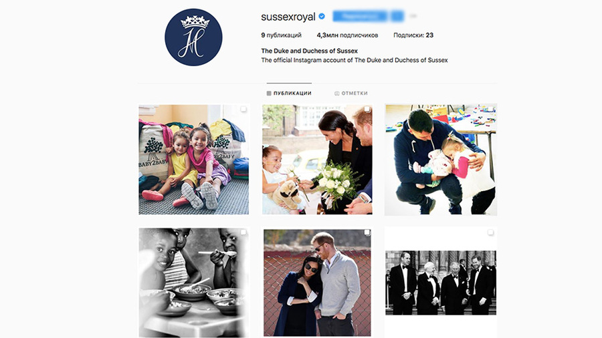The image size is (602, 338).
Task: Click the carousel icon on tuxedo group post
Action: pyautogui.click(x=490, y=232)
